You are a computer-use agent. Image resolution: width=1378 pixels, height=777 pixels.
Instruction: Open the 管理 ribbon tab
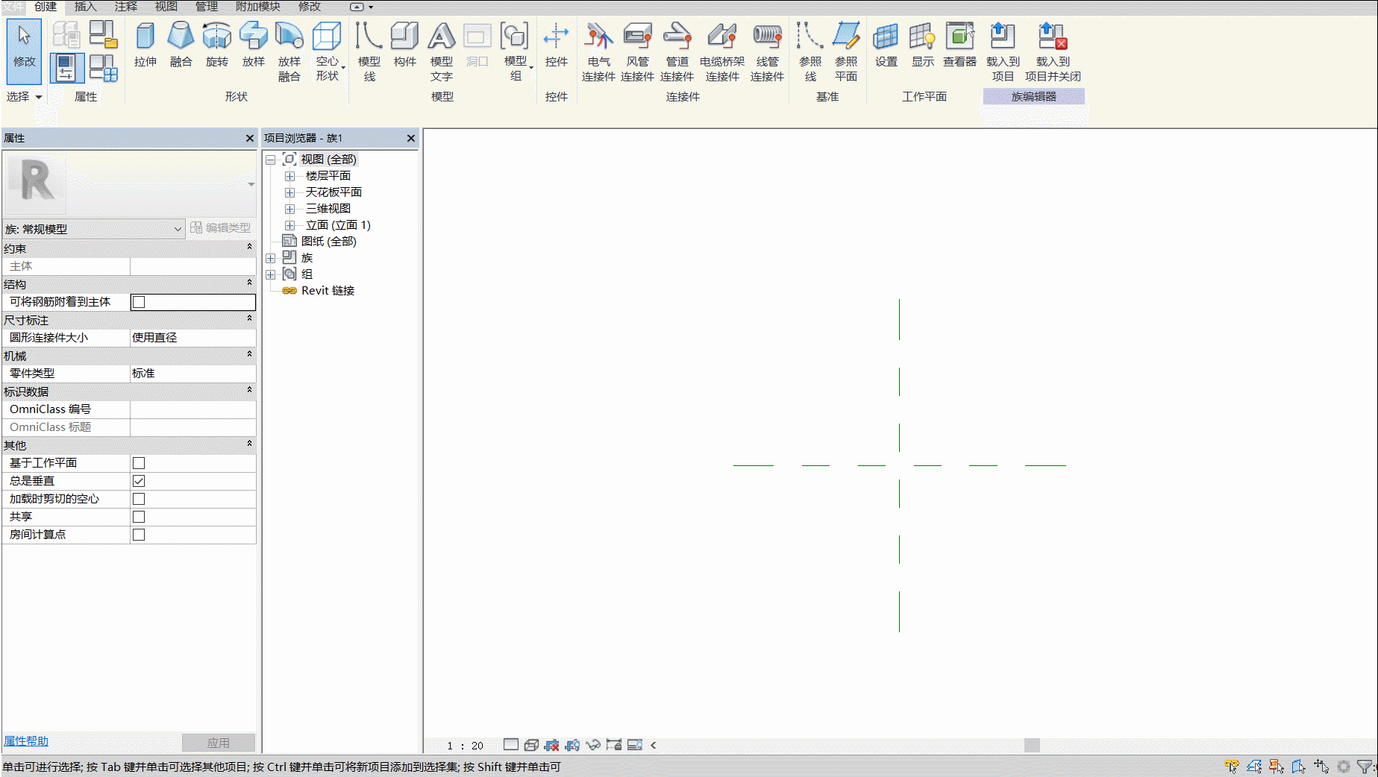[206, 7]
